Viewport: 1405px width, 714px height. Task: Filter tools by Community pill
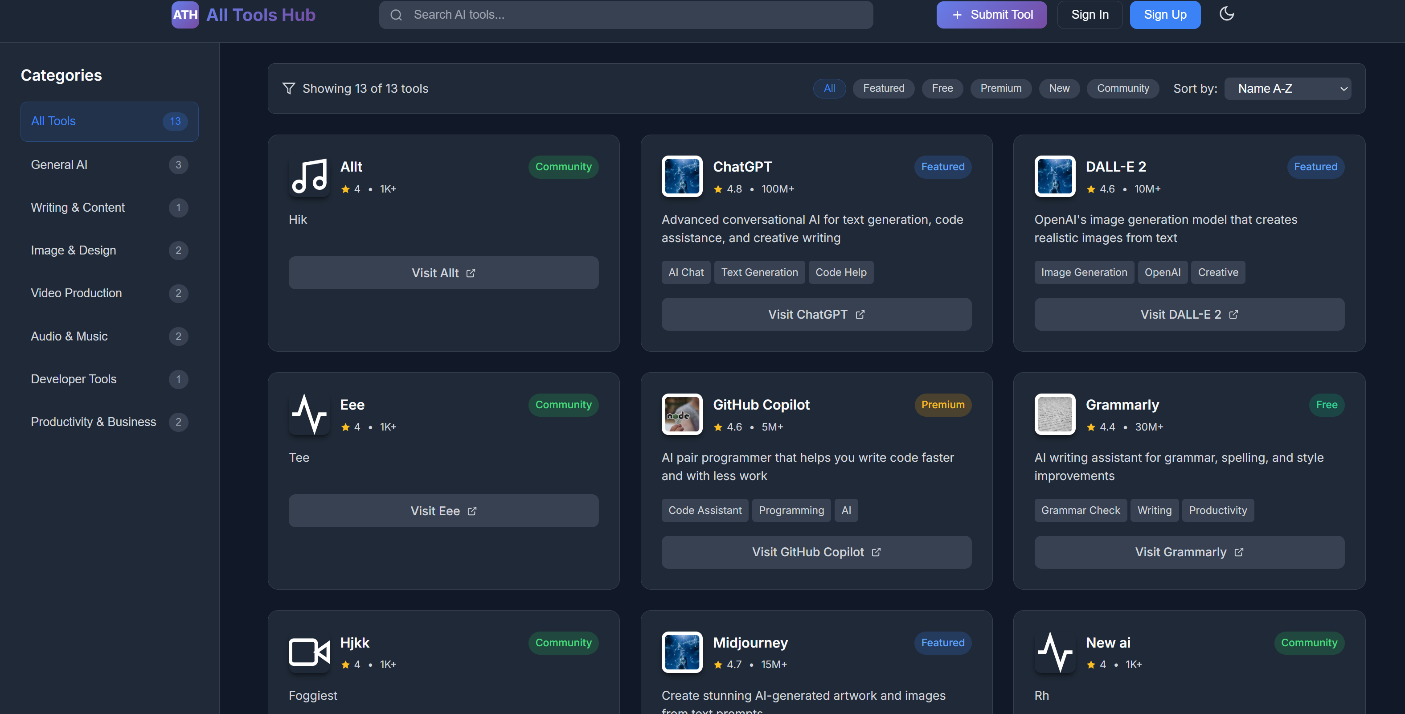tap(1122, 88)
